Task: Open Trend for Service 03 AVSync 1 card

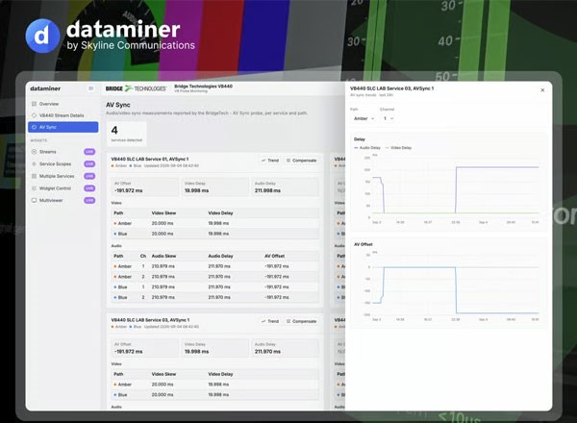Action: pyautogui.click(x=270, y=321)
